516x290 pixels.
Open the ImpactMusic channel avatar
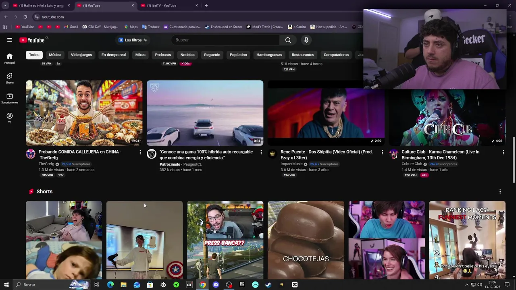pyautogui.click(x=273, y=154)
